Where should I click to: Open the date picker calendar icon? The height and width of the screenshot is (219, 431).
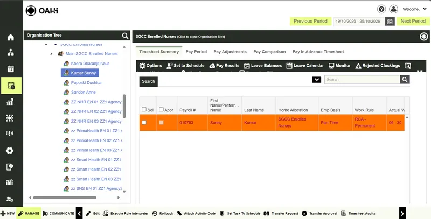click(390, 22)
